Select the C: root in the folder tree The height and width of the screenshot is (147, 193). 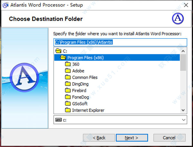coord(65,51)
